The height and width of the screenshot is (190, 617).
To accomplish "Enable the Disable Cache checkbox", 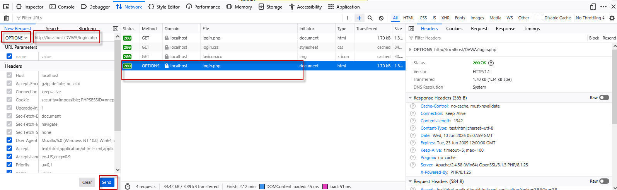I will (540, 17).
